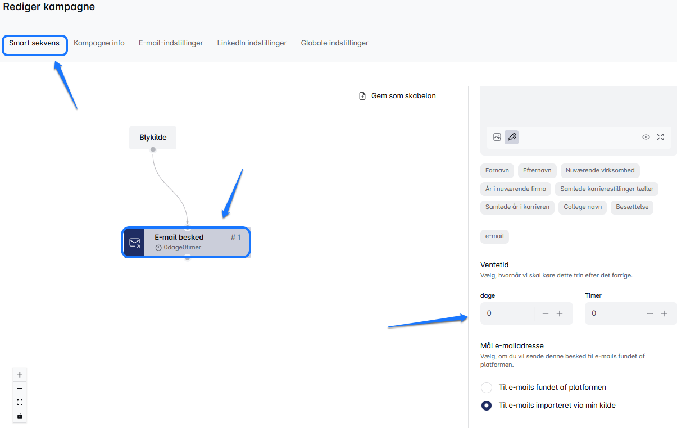Screen dimensions: 677x446
Task: Increase the Timer wait value
Action: [x=664, y=313]
